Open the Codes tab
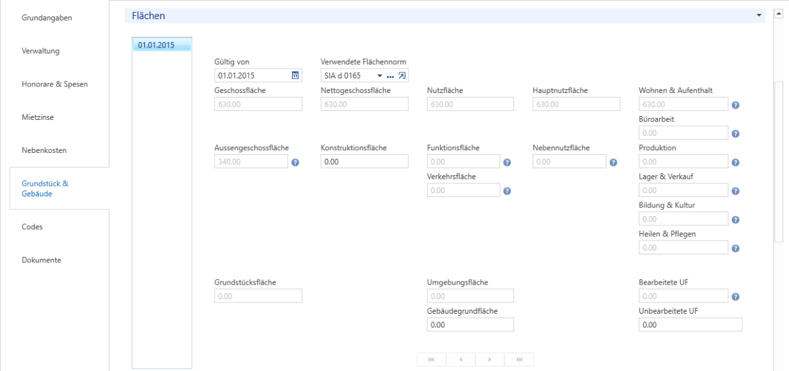 [32, 227]
